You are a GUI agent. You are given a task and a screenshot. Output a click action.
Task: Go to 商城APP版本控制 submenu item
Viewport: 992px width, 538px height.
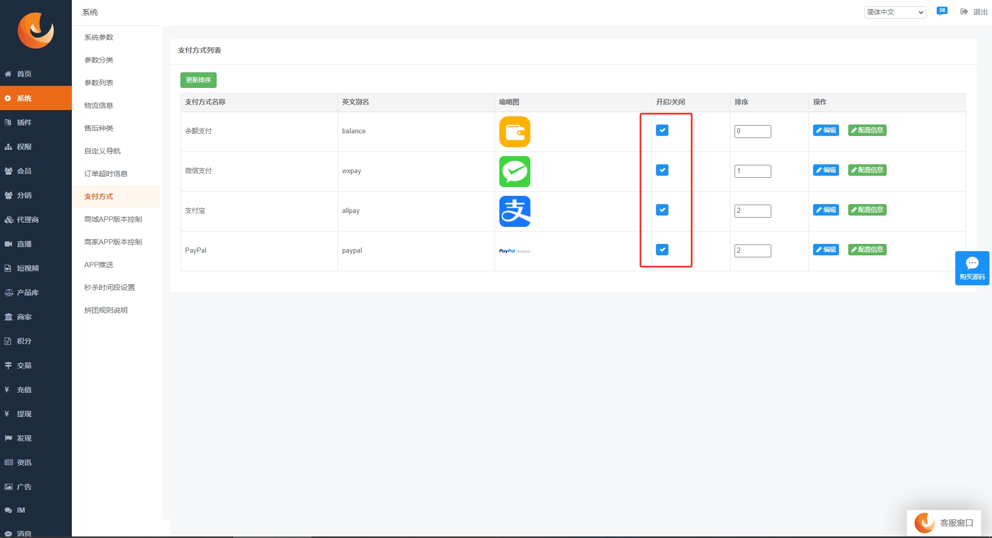point(113,219)
